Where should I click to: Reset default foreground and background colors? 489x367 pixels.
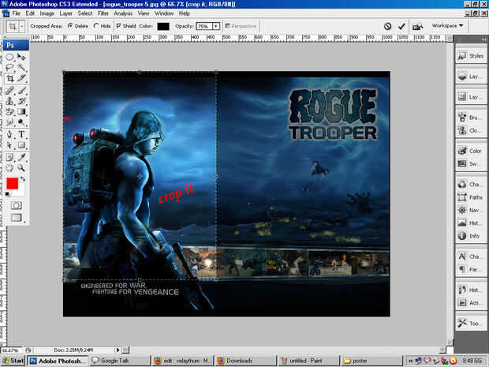pos(7,194)
